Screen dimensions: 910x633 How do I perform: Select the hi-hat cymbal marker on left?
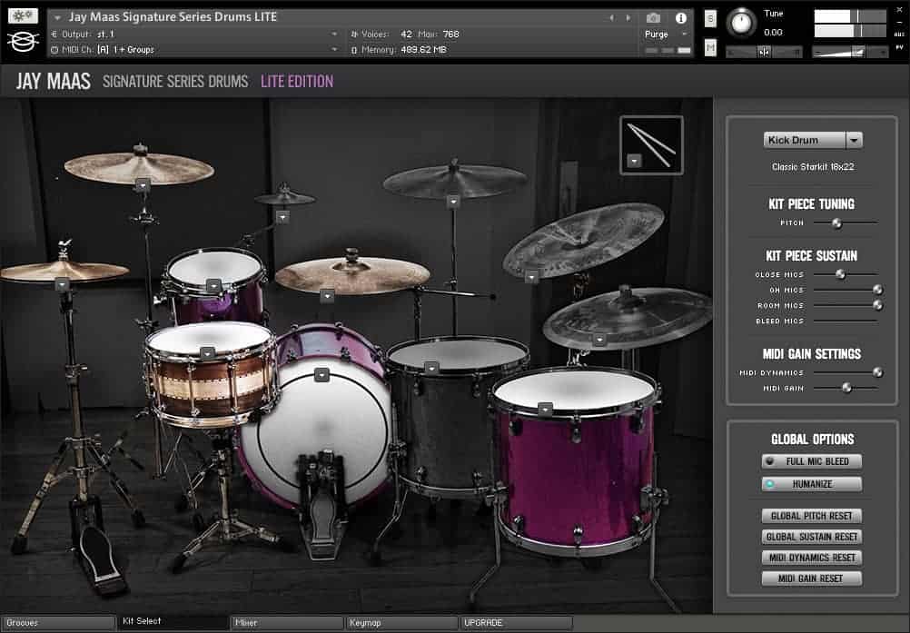tap(62, 284)
